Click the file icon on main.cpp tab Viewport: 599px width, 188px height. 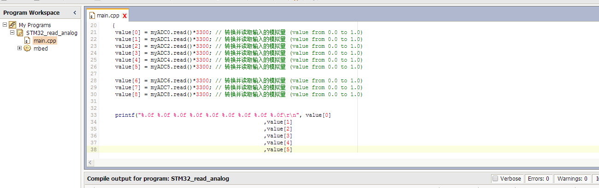[x=92, y=16]
